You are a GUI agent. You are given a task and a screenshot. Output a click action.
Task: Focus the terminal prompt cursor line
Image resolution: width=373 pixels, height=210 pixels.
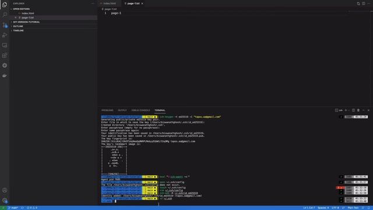coord(115,201)
